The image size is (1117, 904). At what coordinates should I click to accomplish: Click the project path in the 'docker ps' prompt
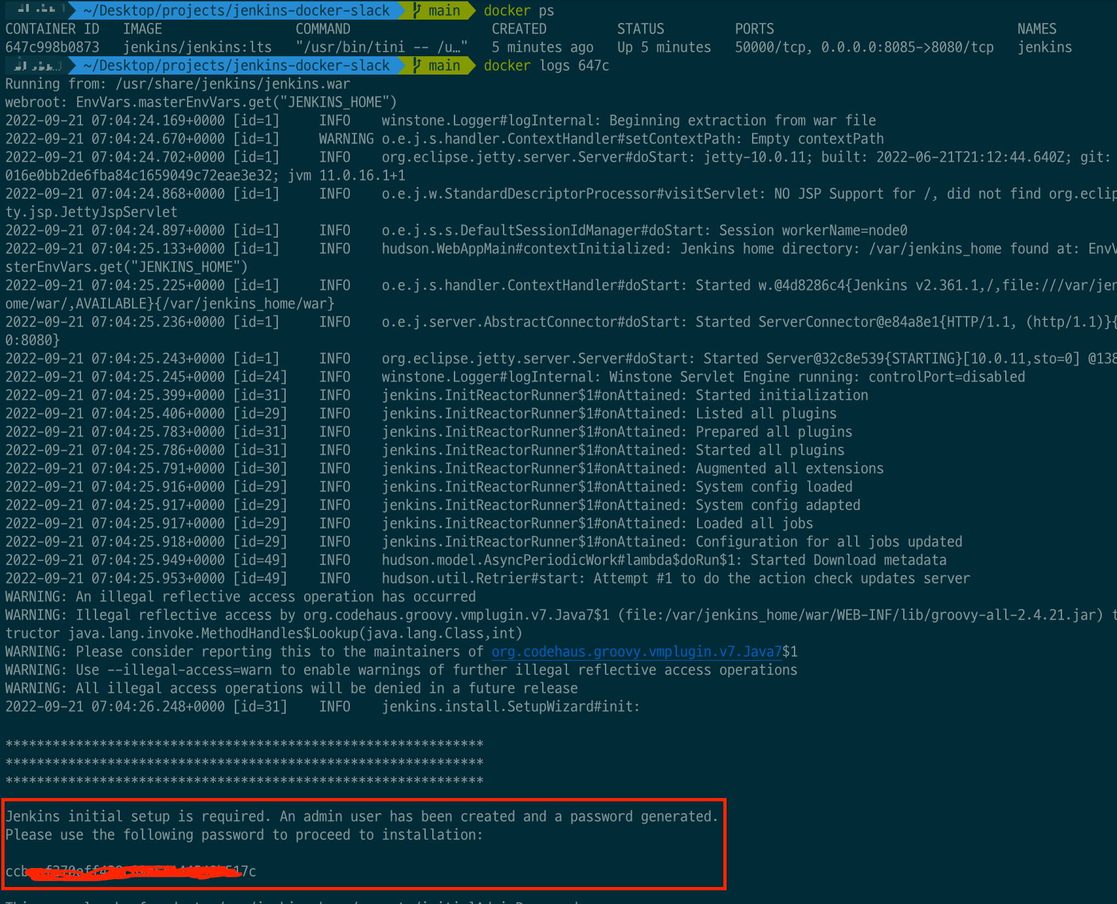click(x=236, y=10)
